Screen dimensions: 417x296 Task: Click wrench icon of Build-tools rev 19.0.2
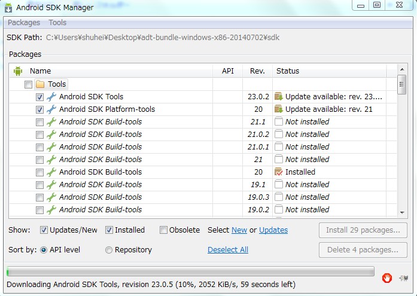51,210
